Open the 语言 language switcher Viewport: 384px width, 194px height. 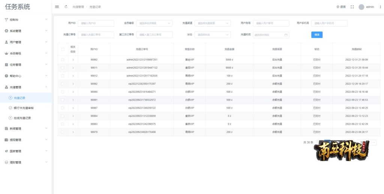click(341, 7)
